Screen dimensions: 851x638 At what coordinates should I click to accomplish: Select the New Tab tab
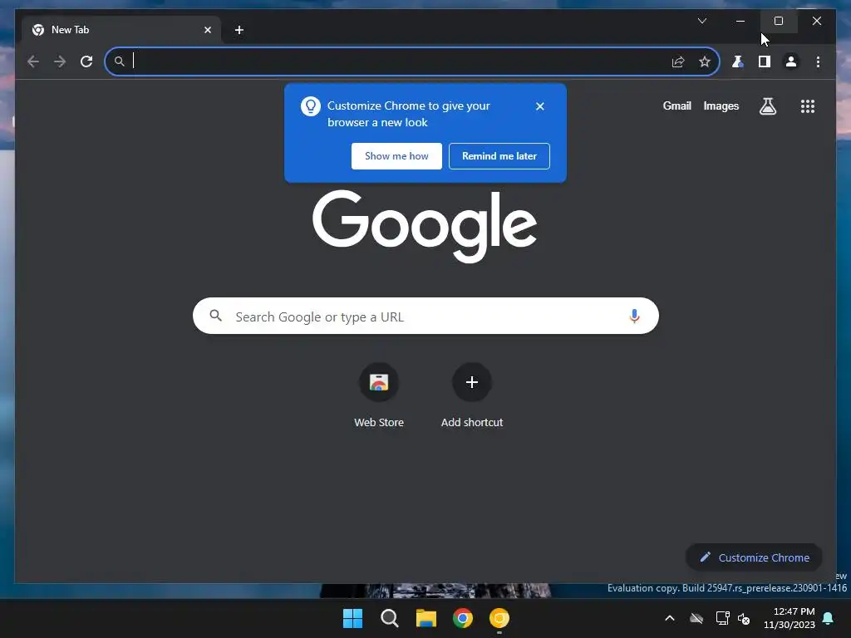[121, 30]
